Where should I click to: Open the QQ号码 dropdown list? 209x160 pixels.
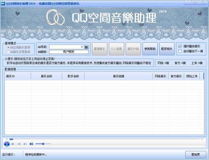[82, 47]
